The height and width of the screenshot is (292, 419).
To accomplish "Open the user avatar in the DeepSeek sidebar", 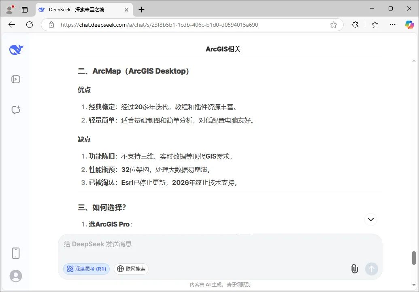I will click(x=16, y=276).
